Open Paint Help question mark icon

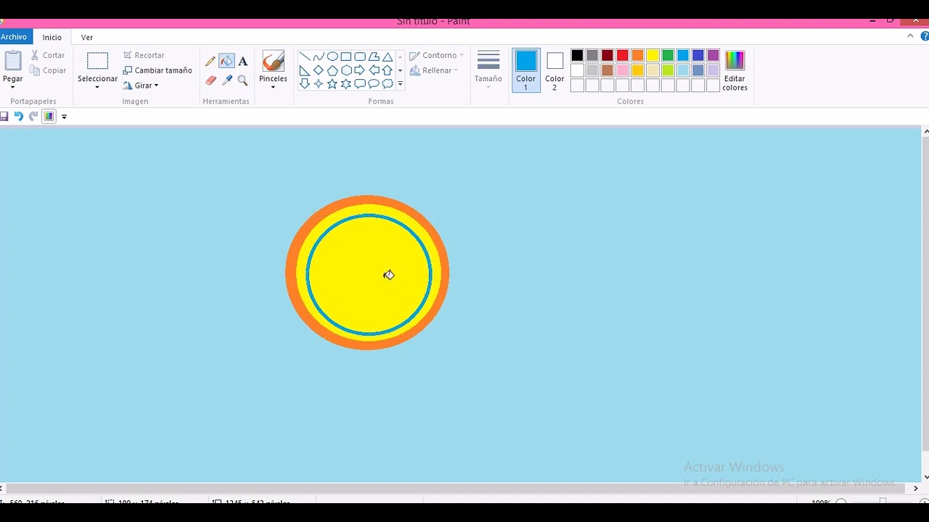click(925, 36)
